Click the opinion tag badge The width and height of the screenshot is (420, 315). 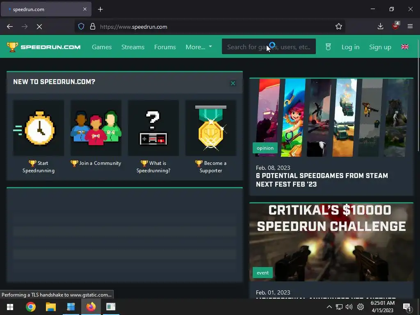[x=265, y=148]
